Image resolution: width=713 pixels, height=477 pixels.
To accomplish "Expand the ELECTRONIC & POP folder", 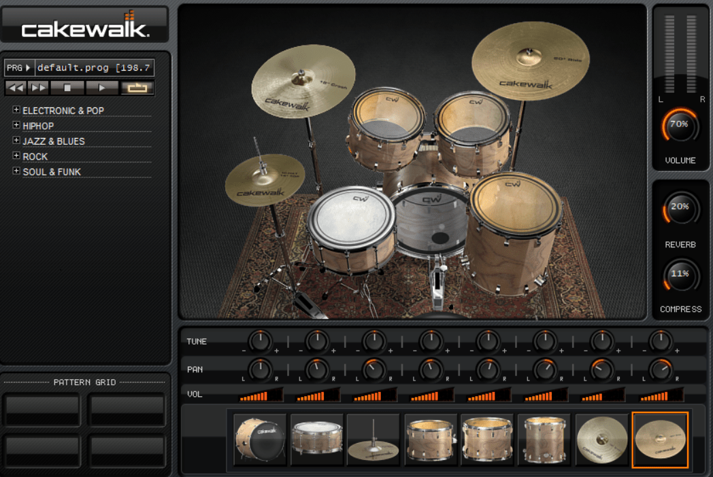I will click(16, 109).
